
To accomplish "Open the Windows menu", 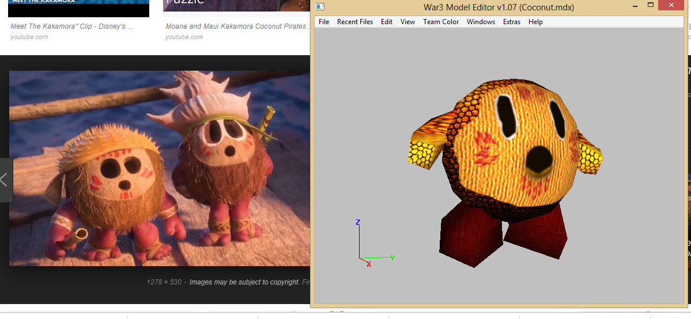I will point(481,21).
